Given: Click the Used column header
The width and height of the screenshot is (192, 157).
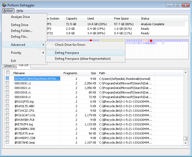Looking at the screenshot, I should (x=99, y=18).
